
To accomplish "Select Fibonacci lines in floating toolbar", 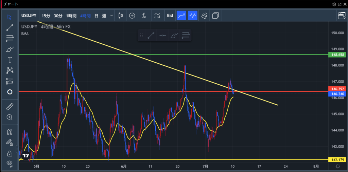I will pos(186,35).
